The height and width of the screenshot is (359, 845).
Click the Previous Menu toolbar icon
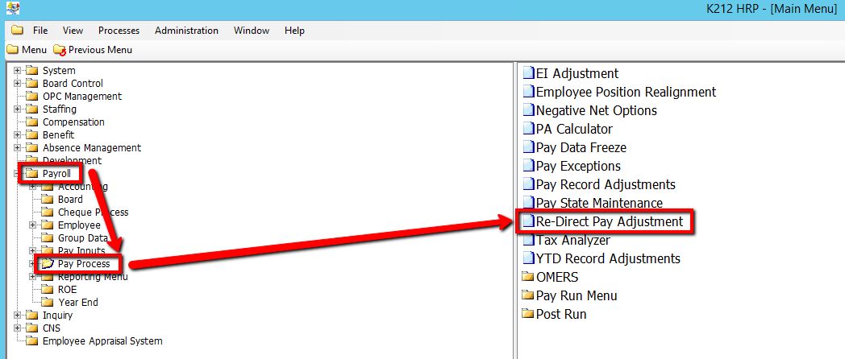pos(59,50)
